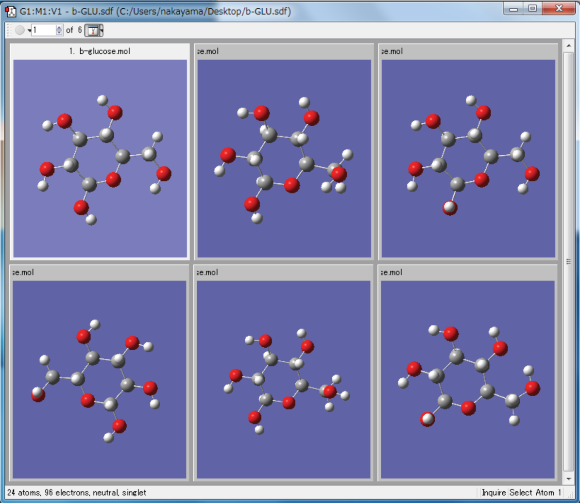Maximize the b-GLU.sdf window

pos(532,8)
